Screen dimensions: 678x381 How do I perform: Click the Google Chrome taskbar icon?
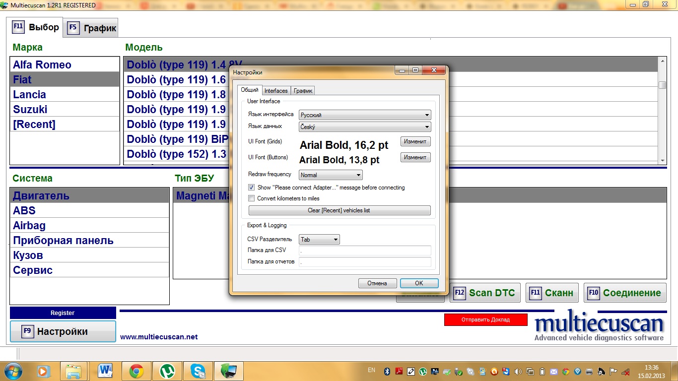[136, 371]
